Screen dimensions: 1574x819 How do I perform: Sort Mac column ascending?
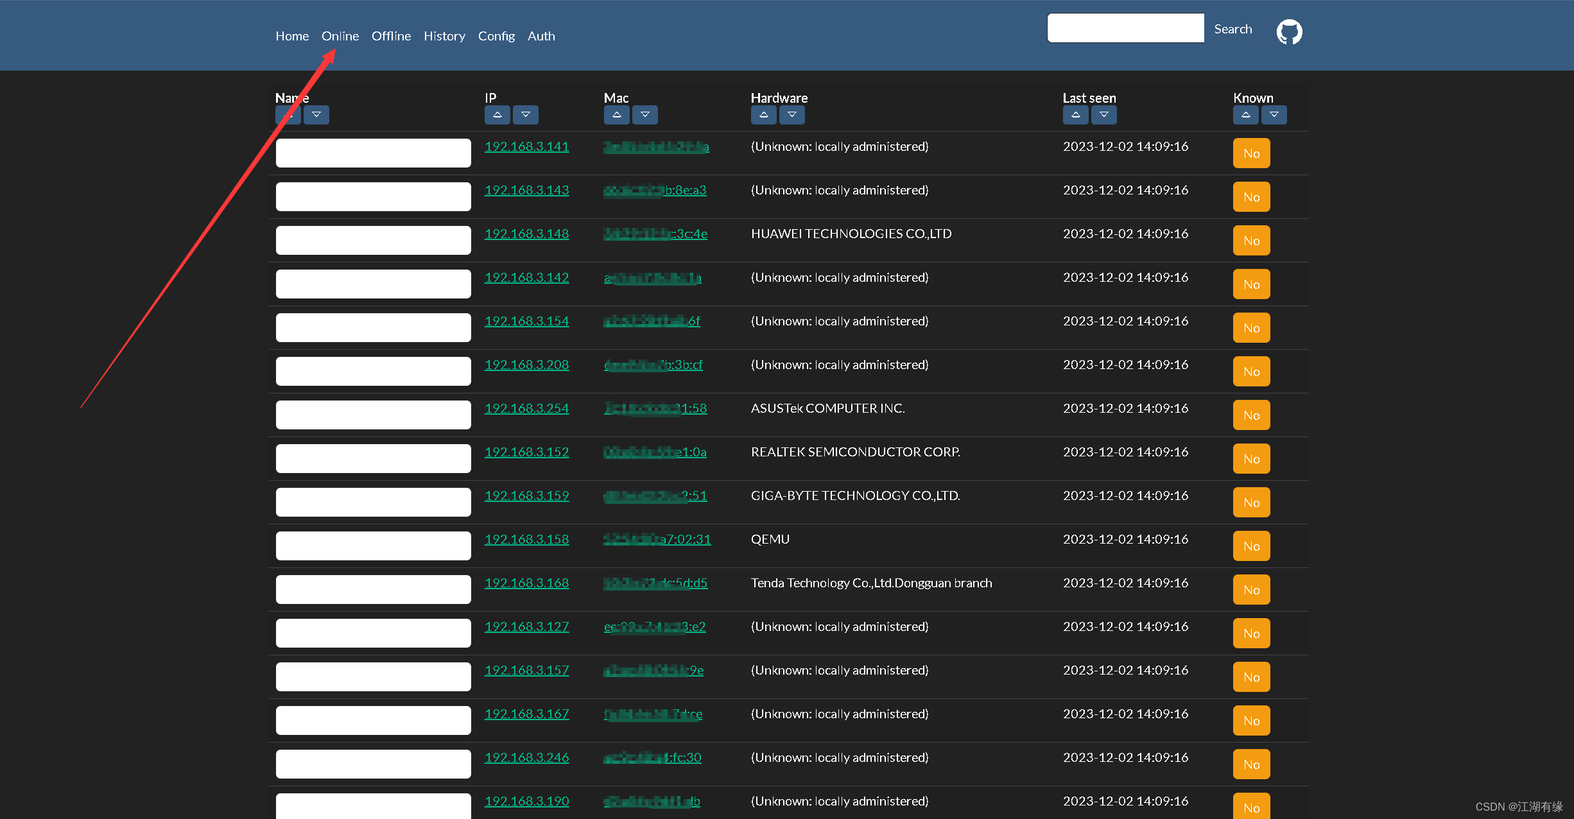click(x=616, y=115)
